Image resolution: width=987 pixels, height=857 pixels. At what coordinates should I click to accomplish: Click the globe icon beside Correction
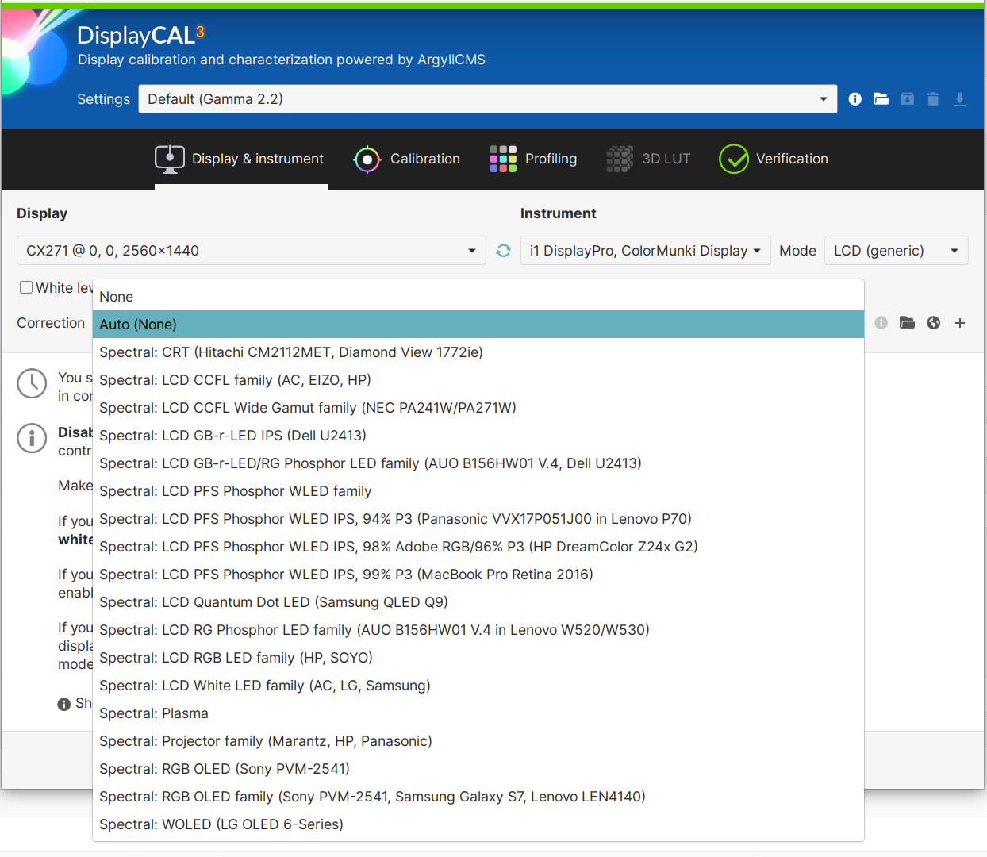[x=933, y=323]
